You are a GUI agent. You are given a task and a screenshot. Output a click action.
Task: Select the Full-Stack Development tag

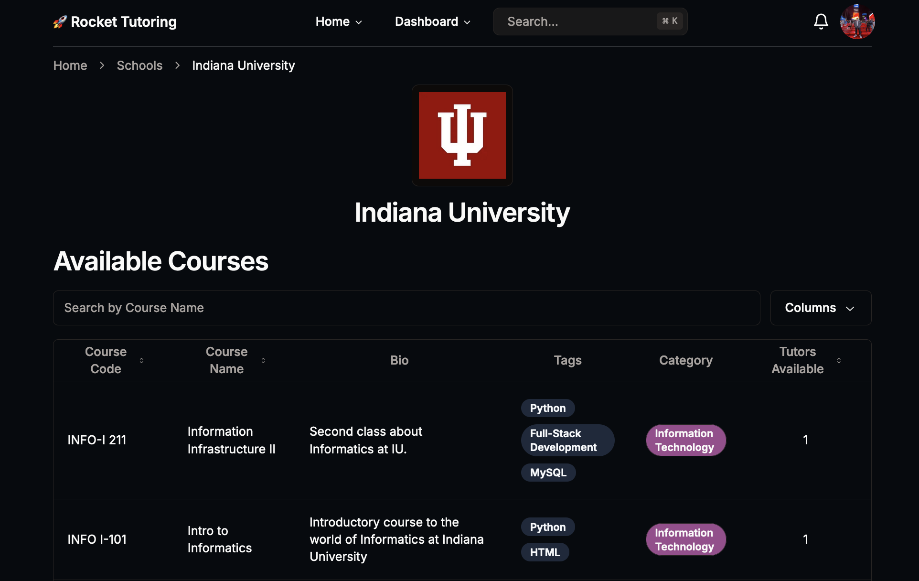point(567,440)
